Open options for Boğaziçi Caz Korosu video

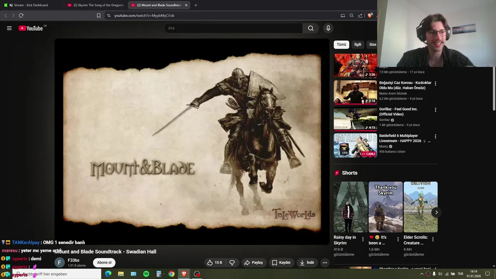(436, 83)
